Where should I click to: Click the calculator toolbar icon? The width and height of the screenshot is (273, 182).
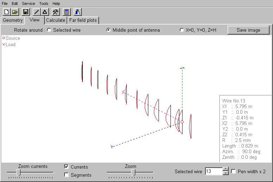coord(67,12)
